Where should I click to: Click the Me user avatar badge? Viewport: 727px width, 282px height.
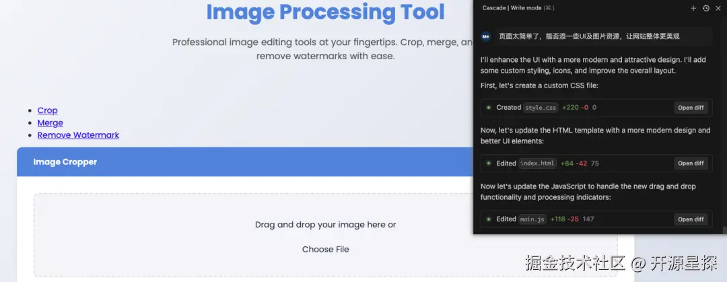pos(486,36)
